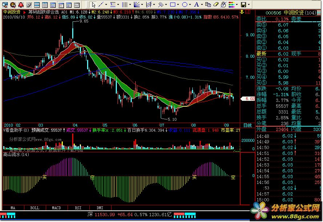Select the horizontal level lines tool
The height and width of the screenshot is (222, 323).
(x=113, y=4)
